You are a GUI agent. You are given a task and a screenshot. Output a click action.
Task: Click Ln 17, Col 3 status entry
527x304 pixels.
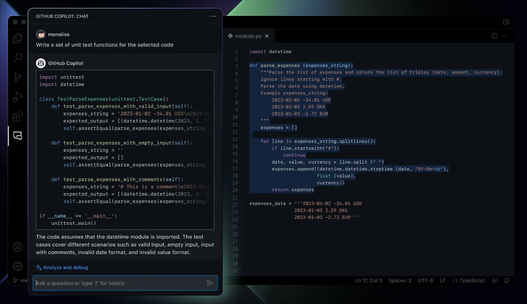pos(368,280)
